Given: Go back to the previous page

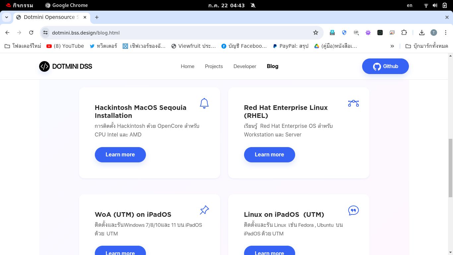Looking at the screenshot, I should coord(7,33).
